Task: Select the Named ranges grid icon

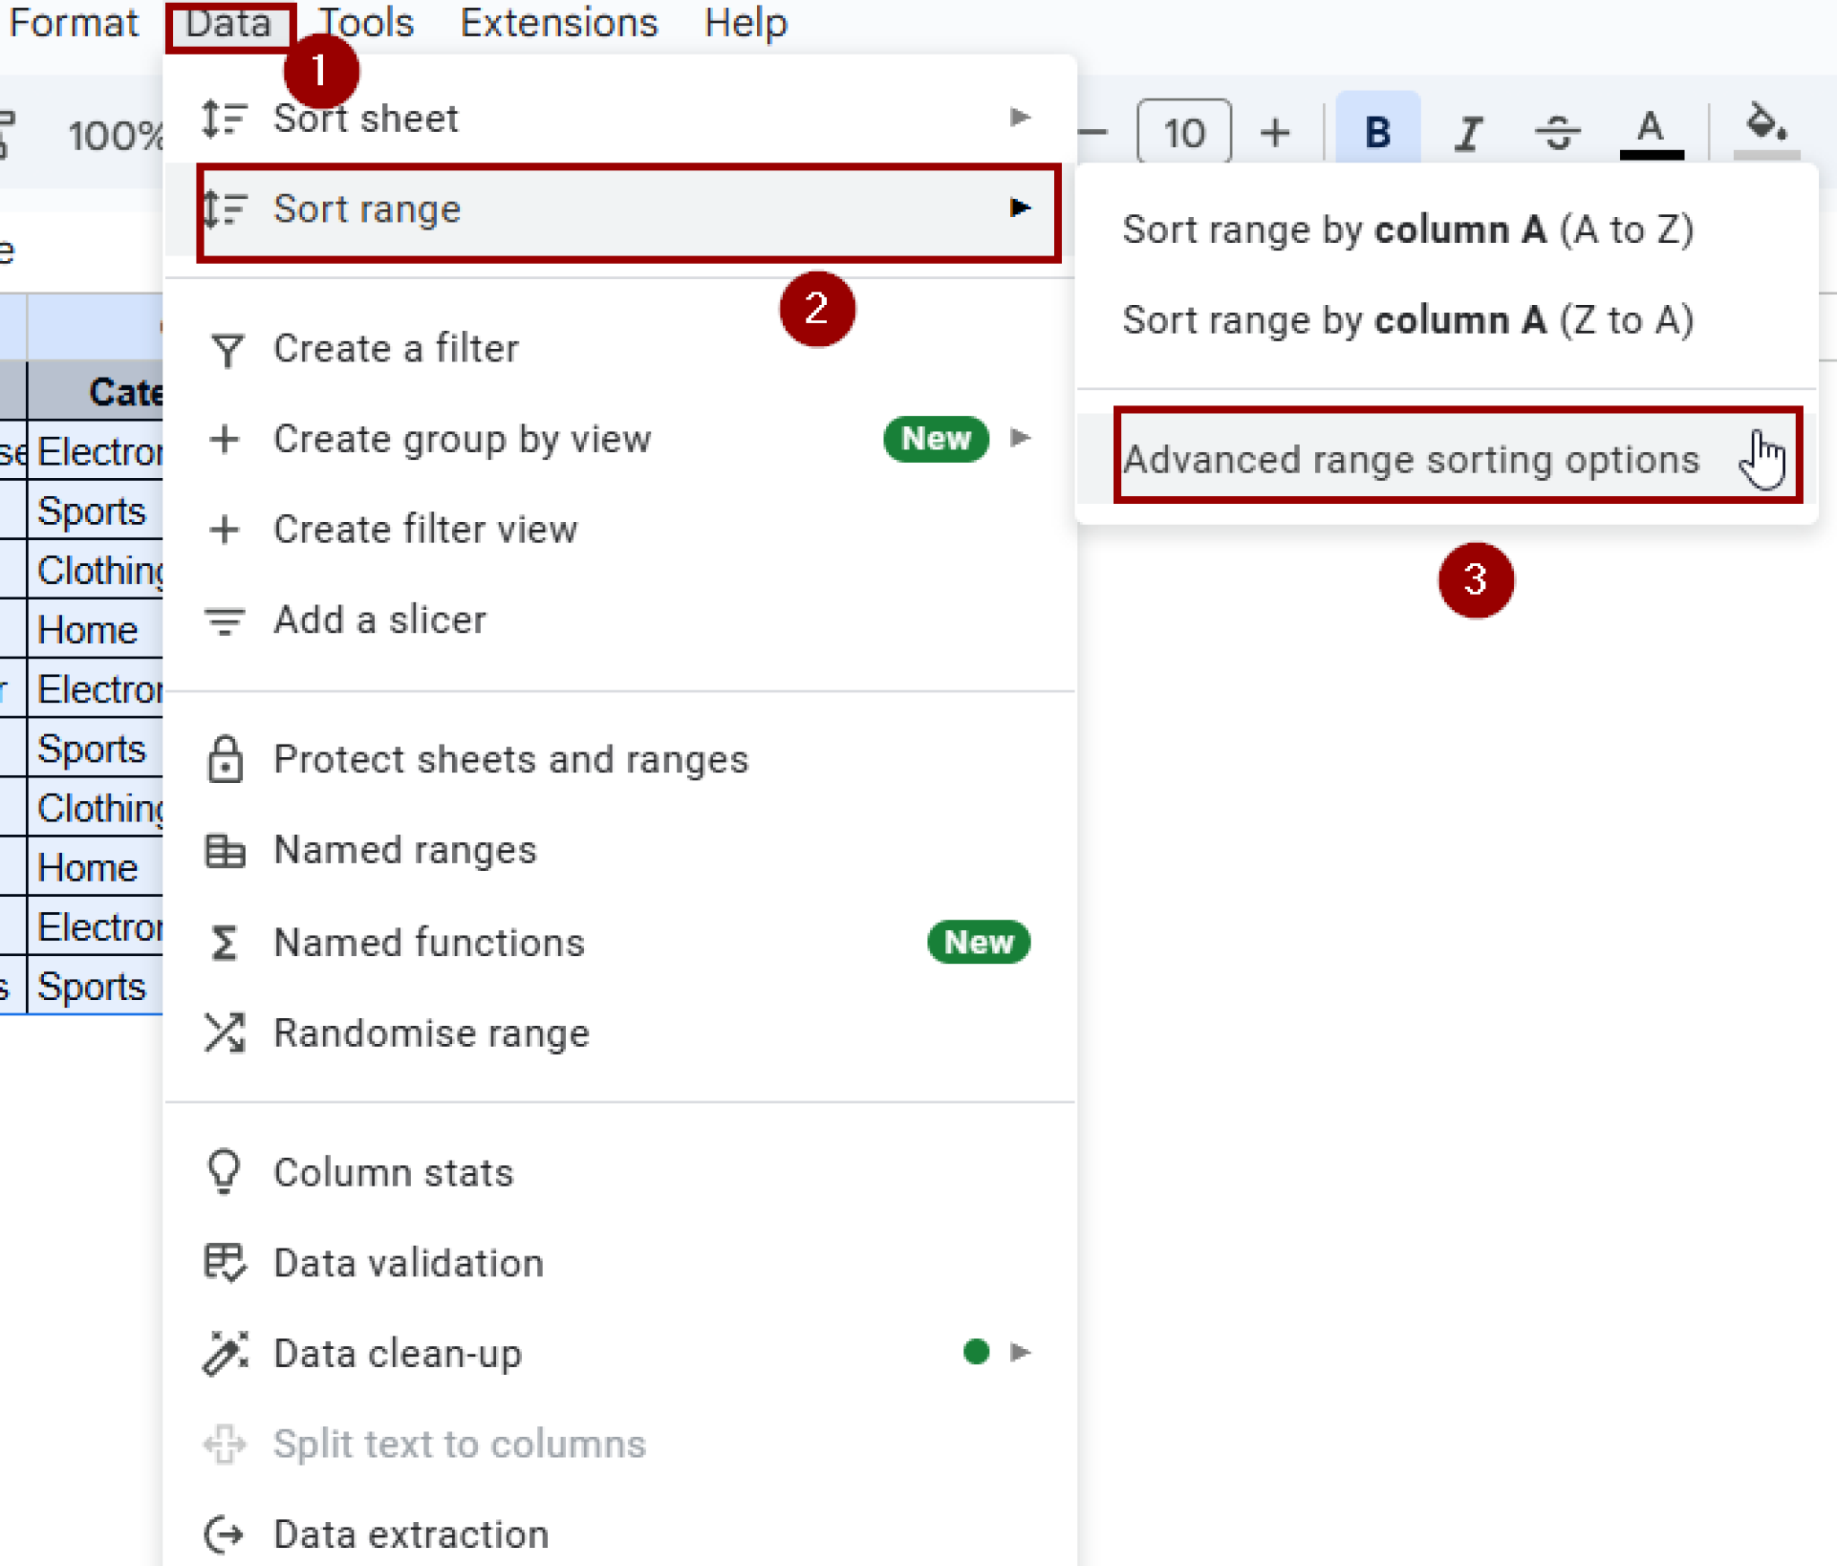Action: 225,850
